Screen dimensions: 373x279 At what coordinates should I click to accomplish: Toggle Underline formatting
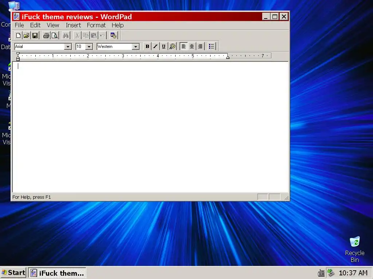164,46
